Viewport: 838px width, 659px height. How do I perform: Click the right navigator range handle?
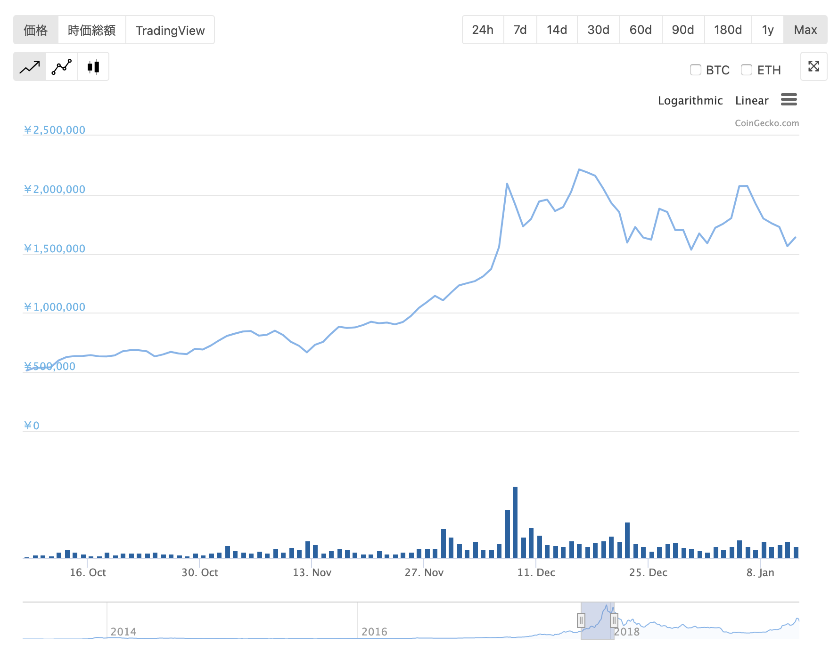(x=614, y=620)
